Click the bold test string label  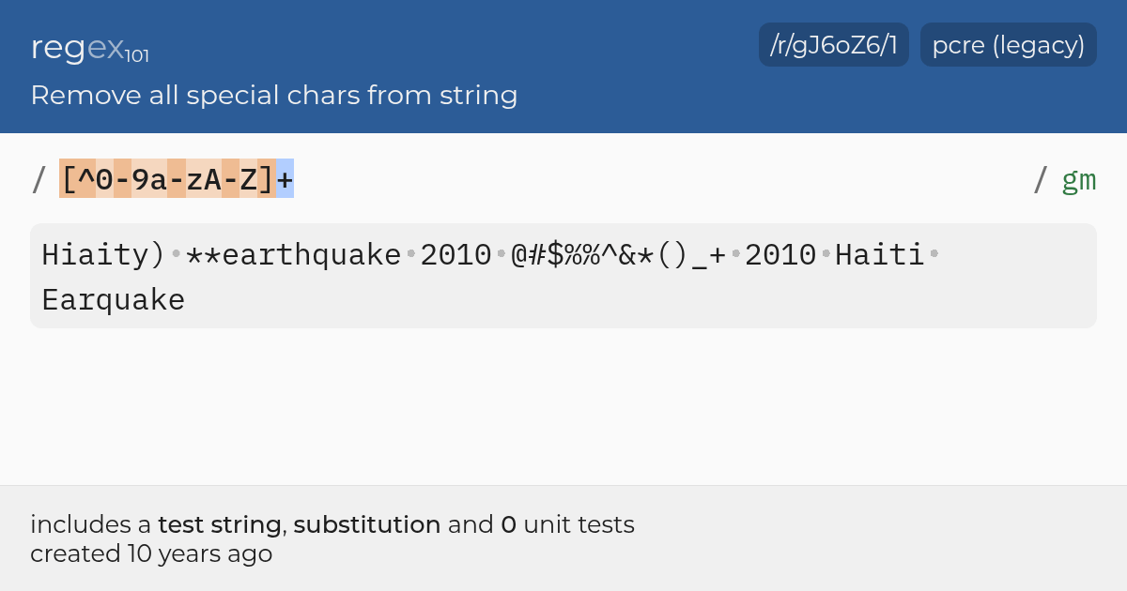(x=220, y=524)
